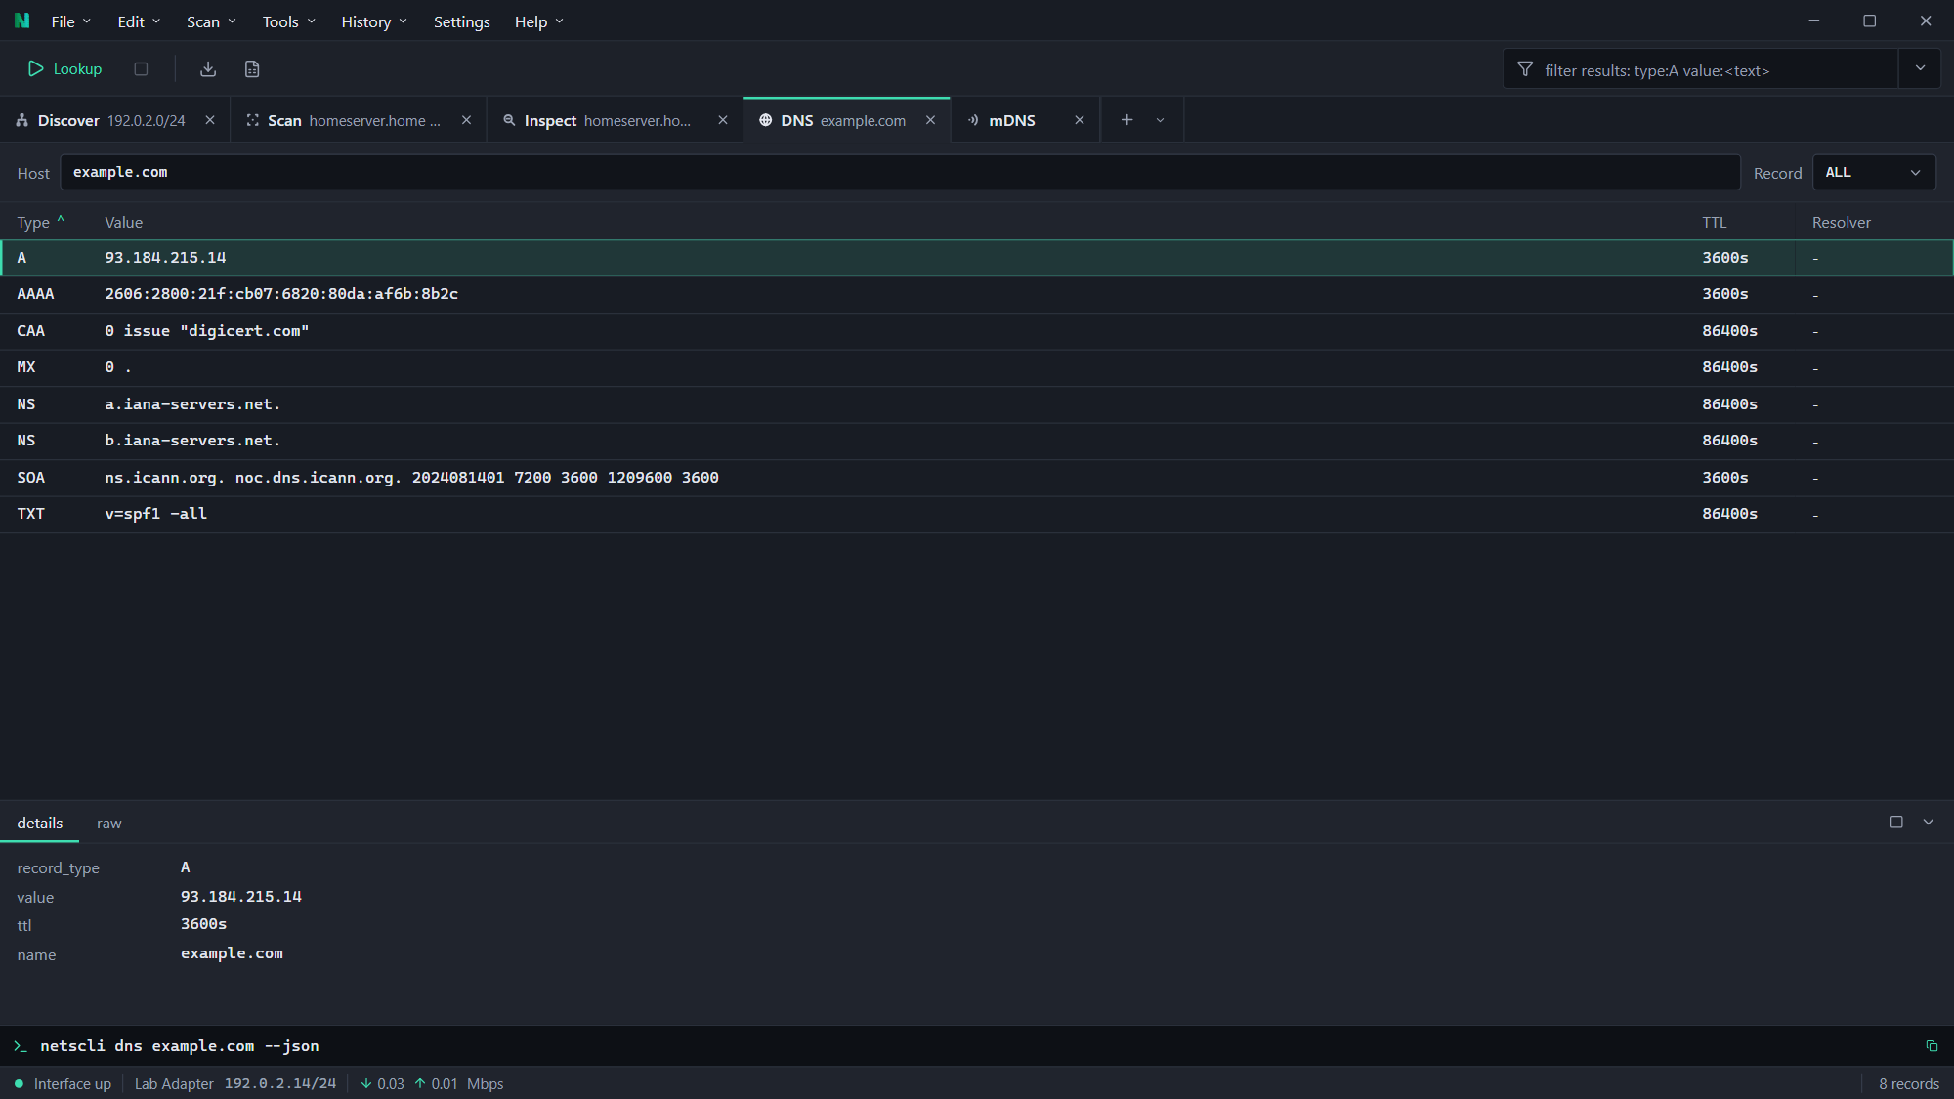Collapse the details panel chevron
The height and width of the screenshot is (1099, 1954).
pos(1929,823)
